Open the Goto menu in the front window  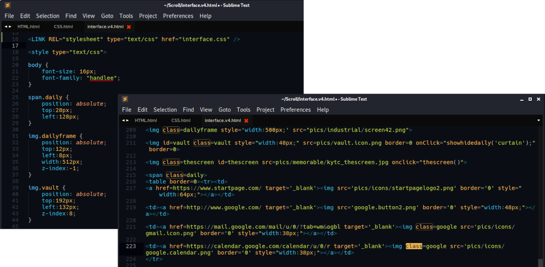pyautogui.click(x=224, y=110)
